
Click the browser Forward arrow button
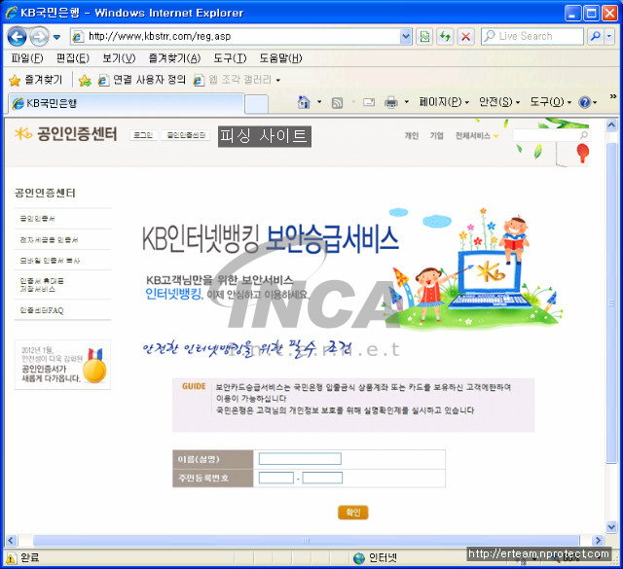point(39,37)
